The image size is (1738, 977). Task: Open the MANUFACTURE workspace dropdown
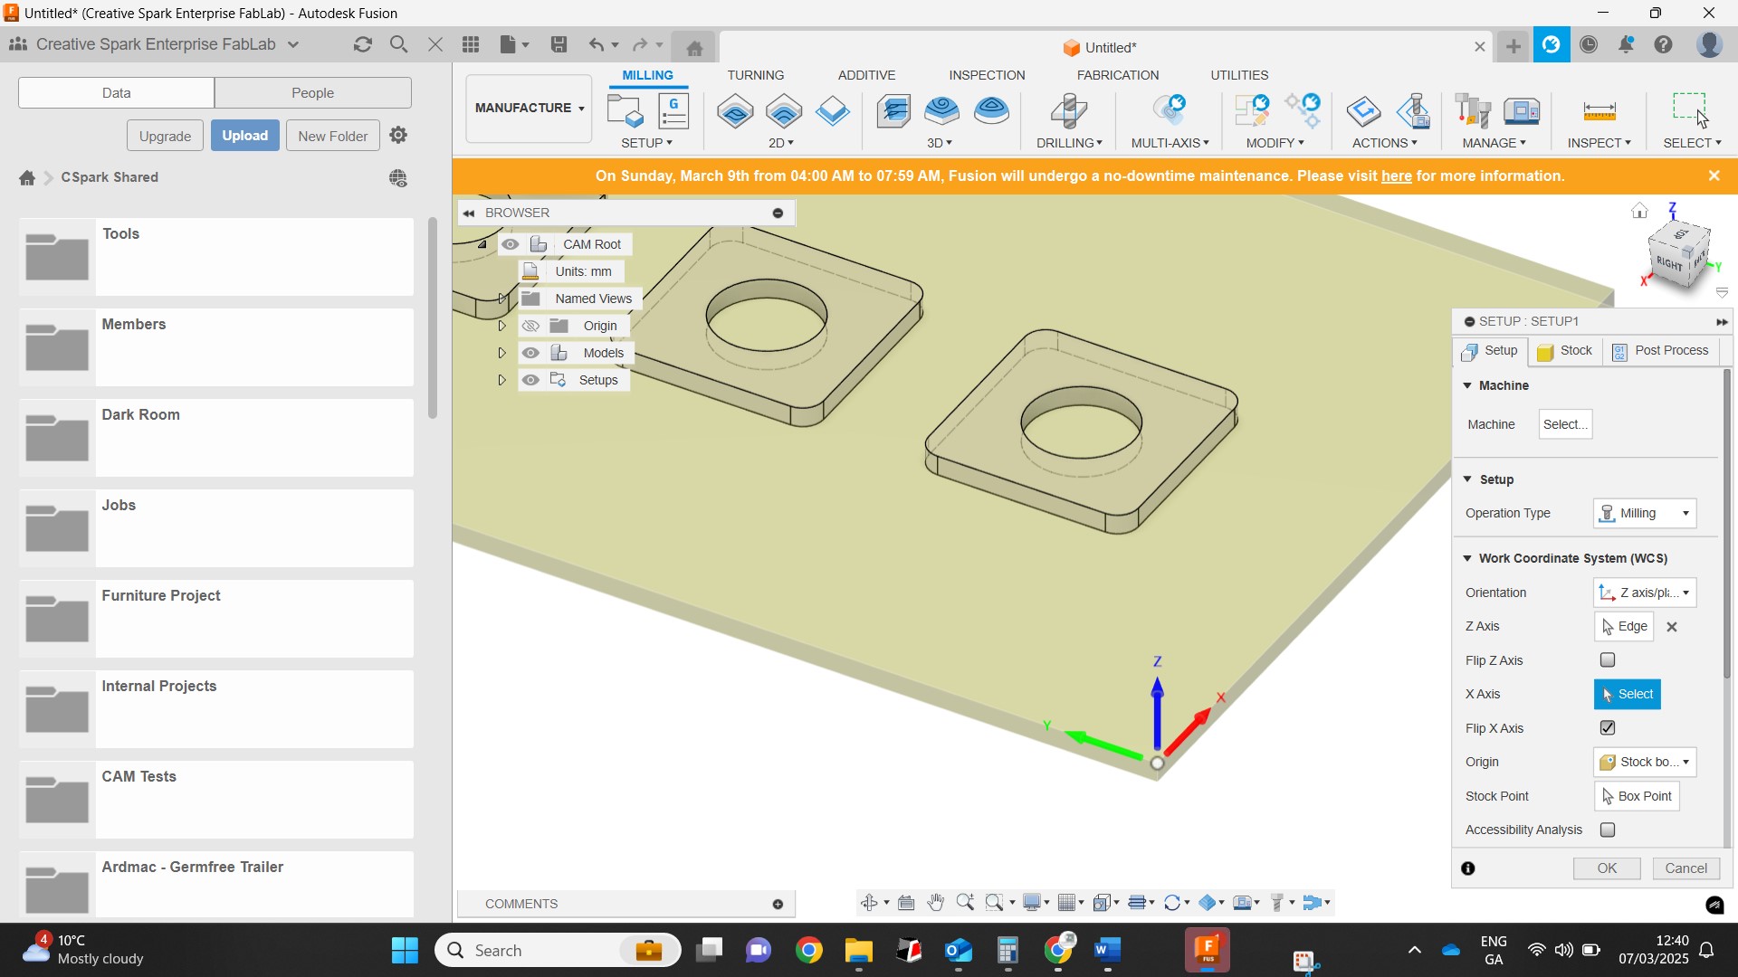click(530, 108)
